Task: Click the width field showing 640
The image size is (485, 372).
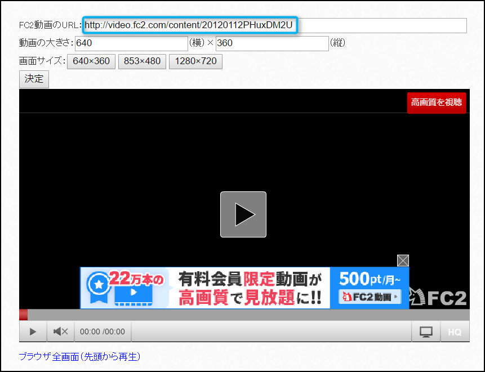Action: [x=131, y=43]
